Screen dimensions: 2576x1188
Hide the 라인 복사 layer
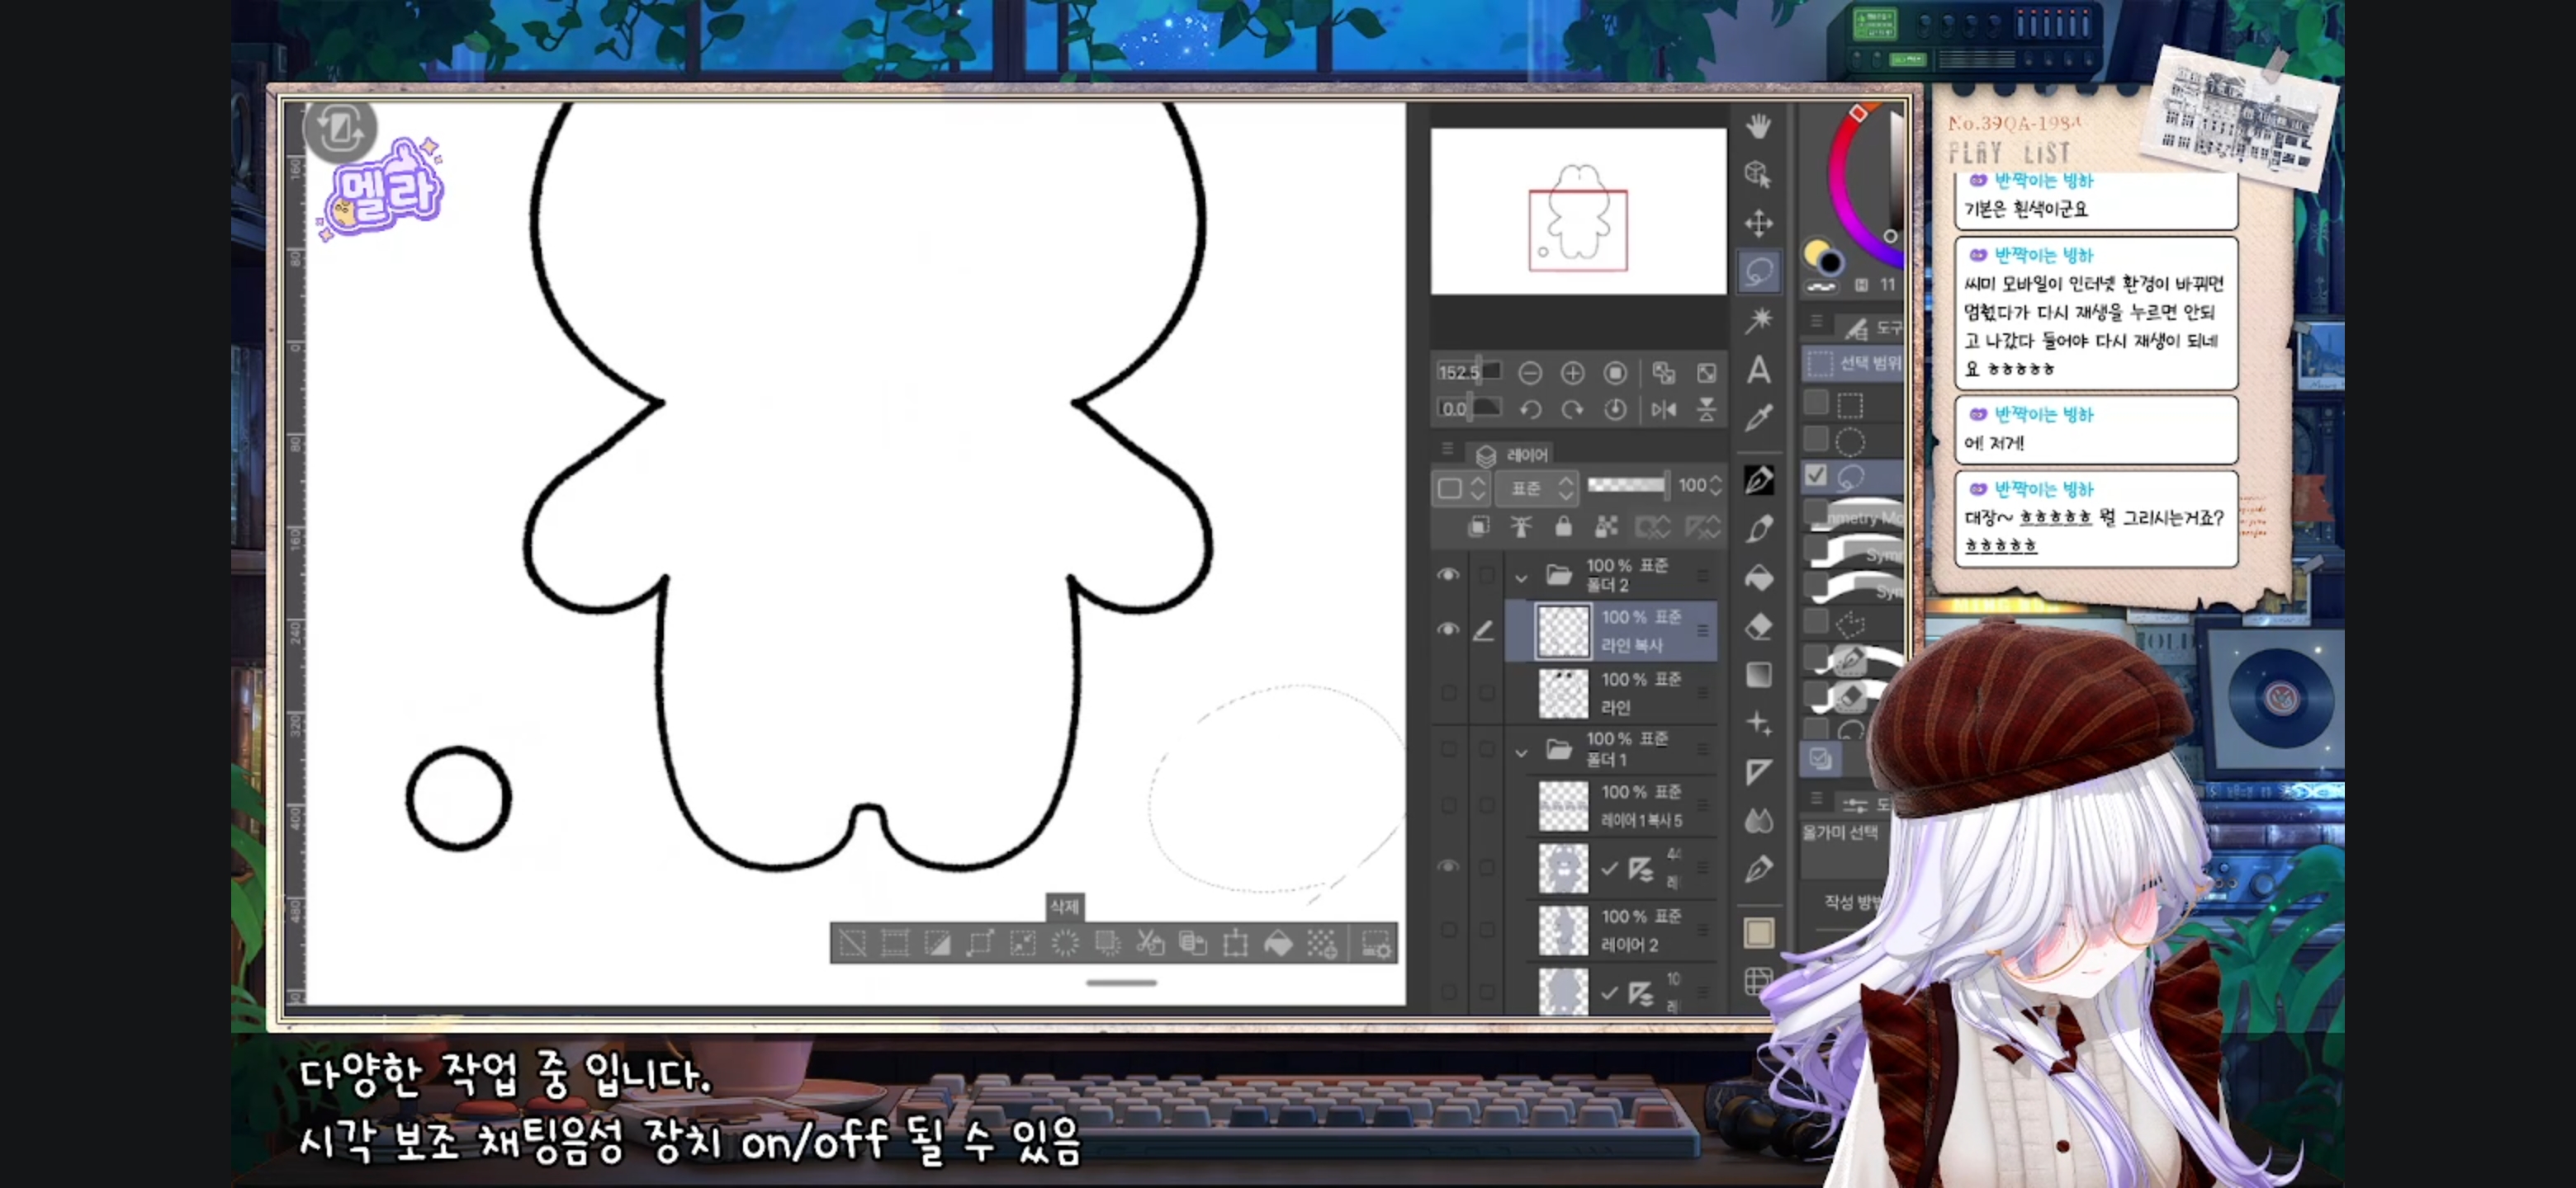(1447, 629)
